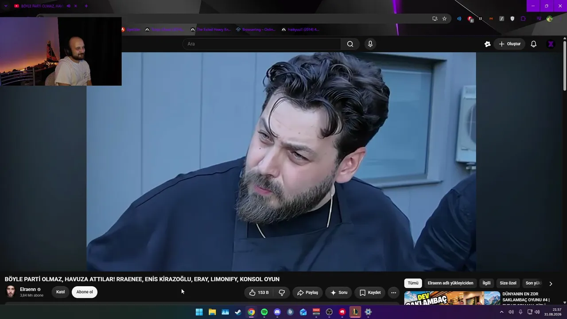Open File Explorer from the taskbar
This screenshot has width=567, height=319.
[212, 312]
